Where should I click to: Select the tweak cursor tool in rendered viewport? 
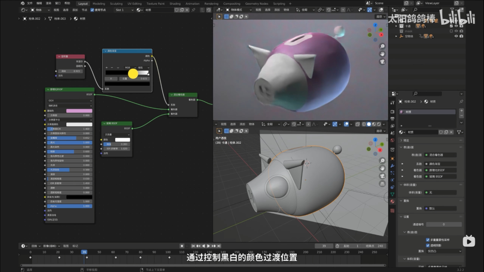tap(219, 16)
